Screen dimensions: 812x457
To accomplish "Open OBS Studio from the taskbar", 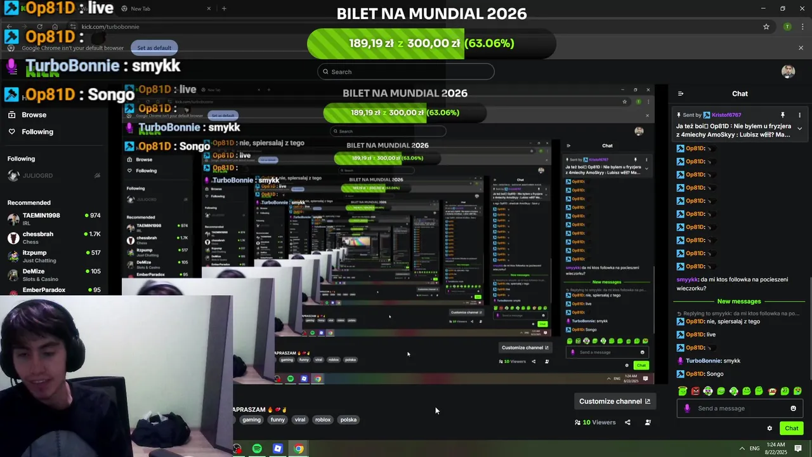I will tap(237, 449).
